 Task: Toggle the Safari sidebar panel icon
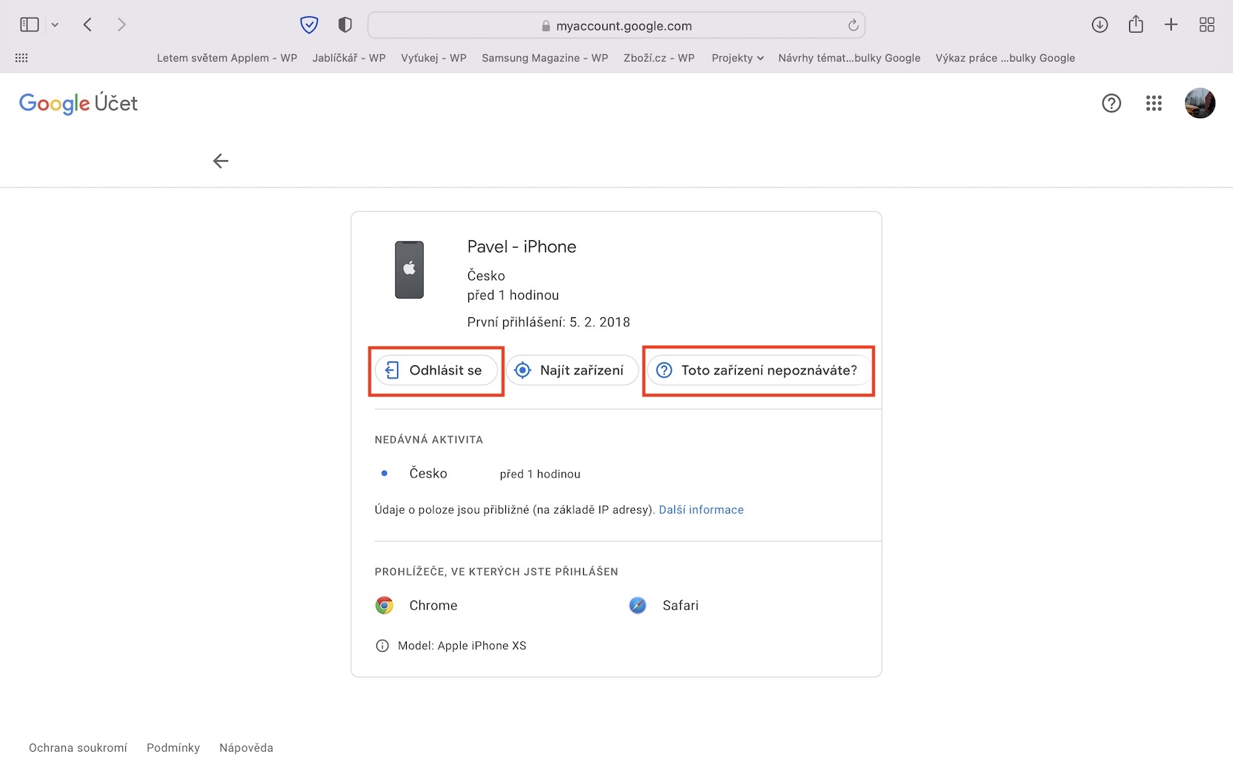(x=30, y=25)
